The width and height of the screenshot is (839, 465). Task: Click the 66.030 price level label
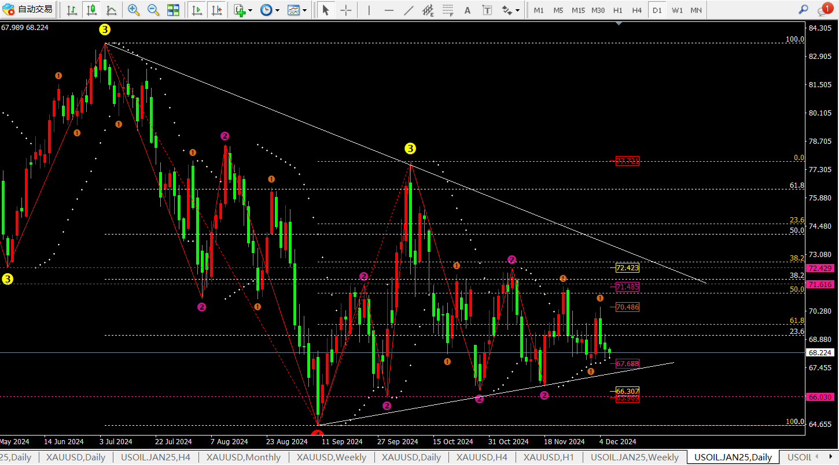pos(820,397)
